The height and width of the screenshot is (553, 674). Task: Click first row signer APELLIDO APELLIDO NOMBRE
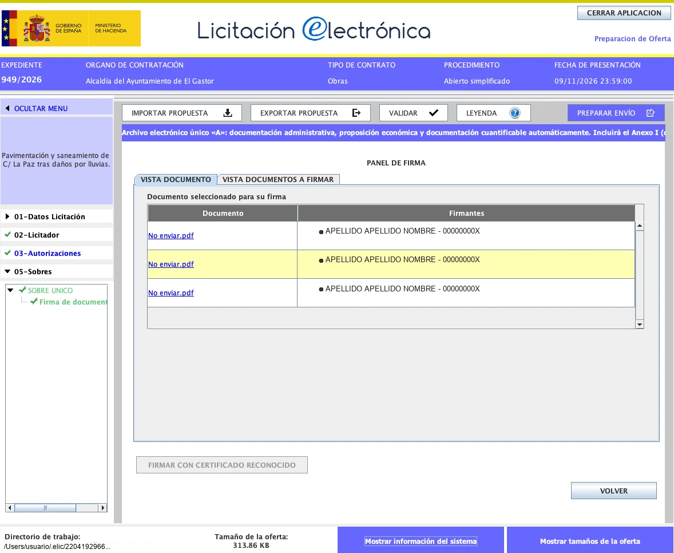pos(402,231)
